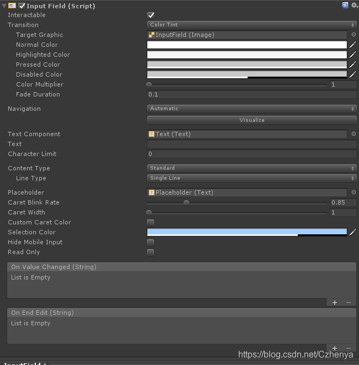The width and height of the screenshot is (359, 365).
Task: Click the Character Limit field
Action: pos(251,154)
